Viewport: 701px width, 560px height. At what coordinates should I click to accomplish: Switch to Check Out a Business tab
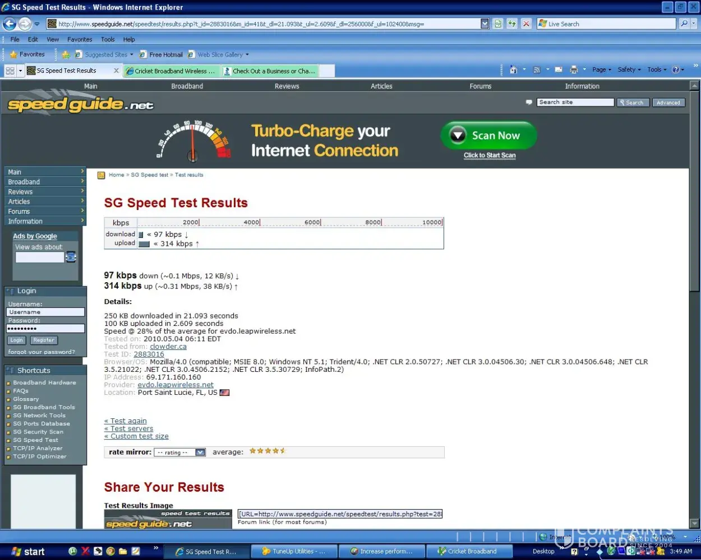pyautogui.click(x=270, y=71)
